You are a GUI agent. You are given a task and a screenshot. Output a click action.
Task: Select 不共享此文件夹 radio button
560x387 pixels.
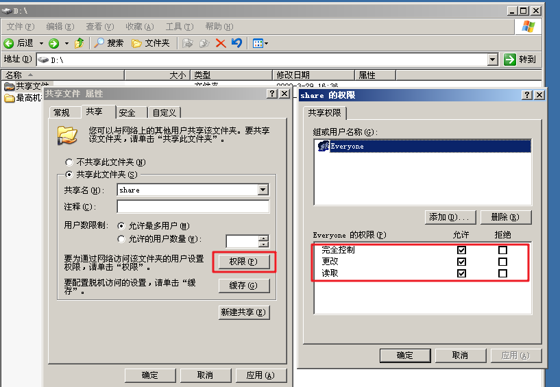pyautogui.click(x=69, y=162)
